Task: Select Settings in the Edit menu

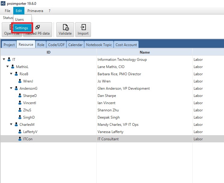Action: coord(22,28)
